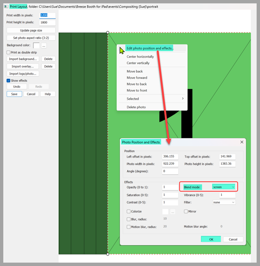Enable the Colorize checkbox
This screenshot has height=266, width=260.
coord(129,212)
